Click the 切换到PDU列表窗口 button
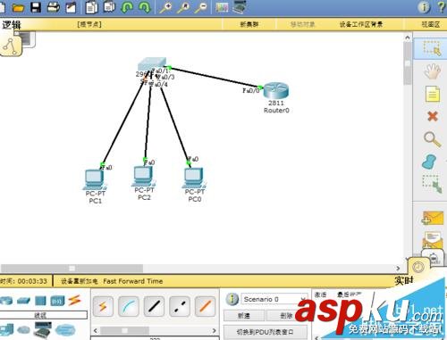 (266, 332)
